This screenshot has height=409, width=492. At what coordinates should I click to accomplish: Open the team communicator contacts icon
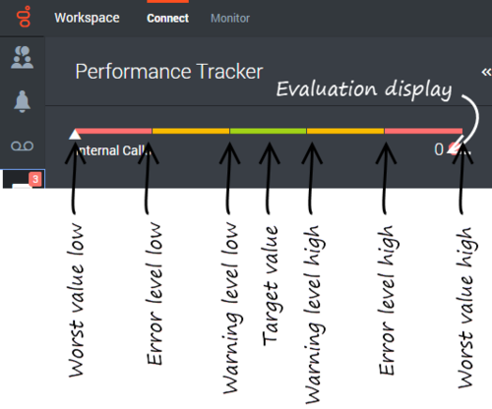click(x=22, y=57)
